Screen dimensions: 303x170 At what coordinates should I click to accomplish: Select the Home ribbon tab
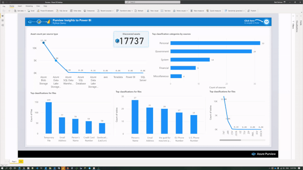point(12,6)
